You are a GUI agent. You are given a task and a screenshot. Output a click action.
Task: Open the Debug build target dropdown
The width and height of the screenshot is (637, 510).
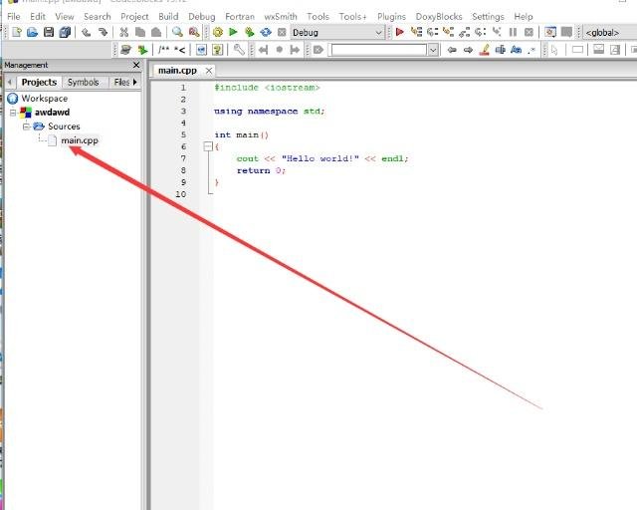(379, 33)
